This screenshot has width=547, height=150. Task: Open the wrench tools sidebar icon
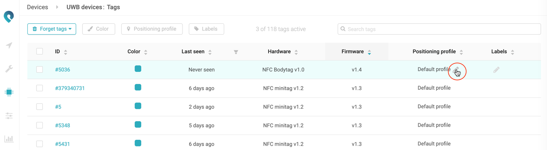[x=9, y=69]
